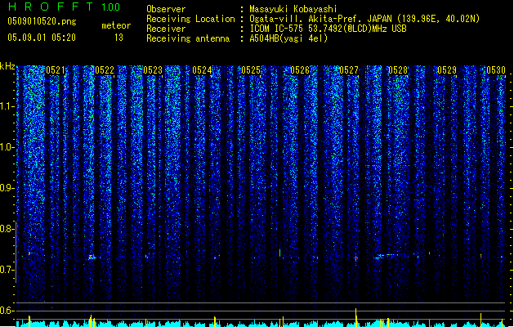The image size is (514, 327).
Task: Click the Receiving Location label
Action: (190, 19)
